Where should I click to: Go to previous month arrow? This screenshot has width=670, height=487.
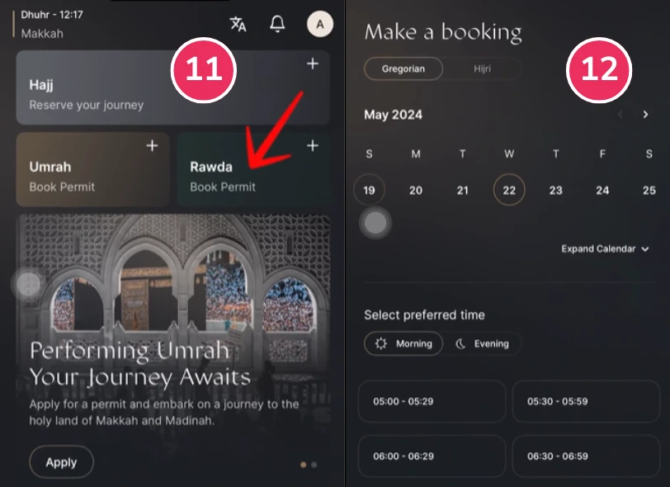620,115
